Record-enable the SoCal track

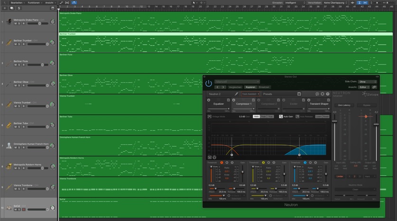click(24, 210)
